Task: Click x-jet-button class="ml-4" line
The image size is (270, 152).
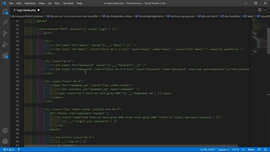Action: click(72, 137)
